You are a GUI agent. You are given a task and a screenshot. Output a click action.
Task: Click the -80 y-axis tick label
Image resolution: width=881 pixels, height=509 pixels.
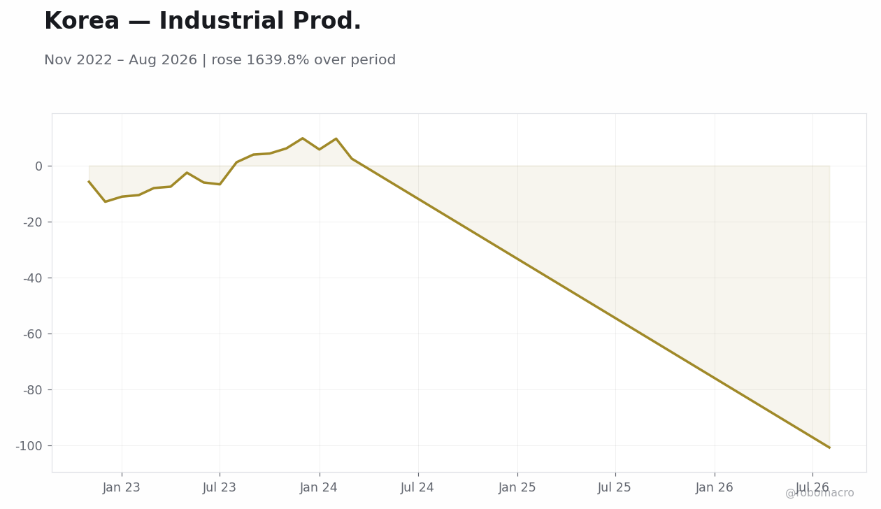tap(33, 390)
